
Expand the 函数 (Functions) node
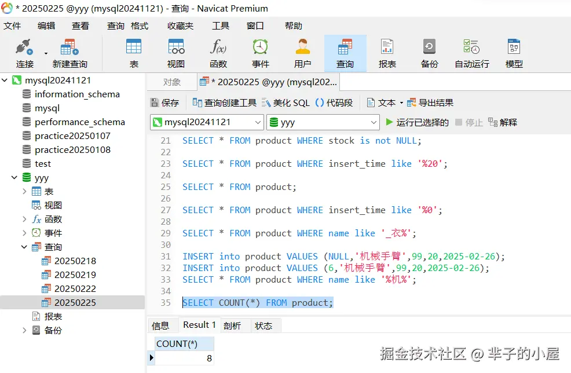tap(24, 219)
